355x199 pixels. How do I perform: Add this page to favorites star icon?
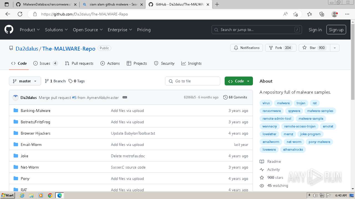pos(295,14)
